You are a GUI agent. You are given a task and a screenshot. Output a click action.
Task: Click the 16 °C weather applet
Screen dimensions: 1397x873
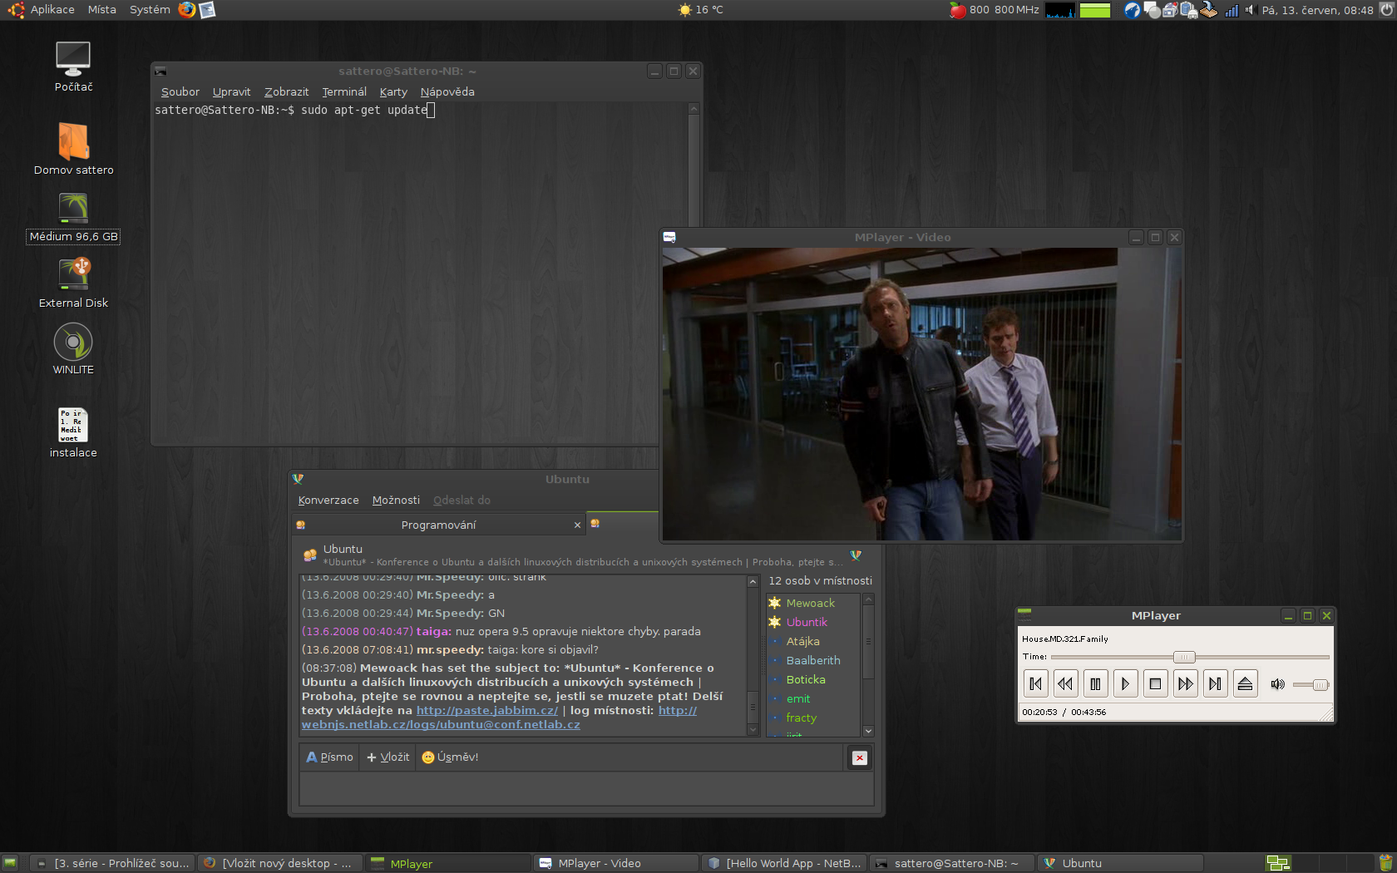701,10
